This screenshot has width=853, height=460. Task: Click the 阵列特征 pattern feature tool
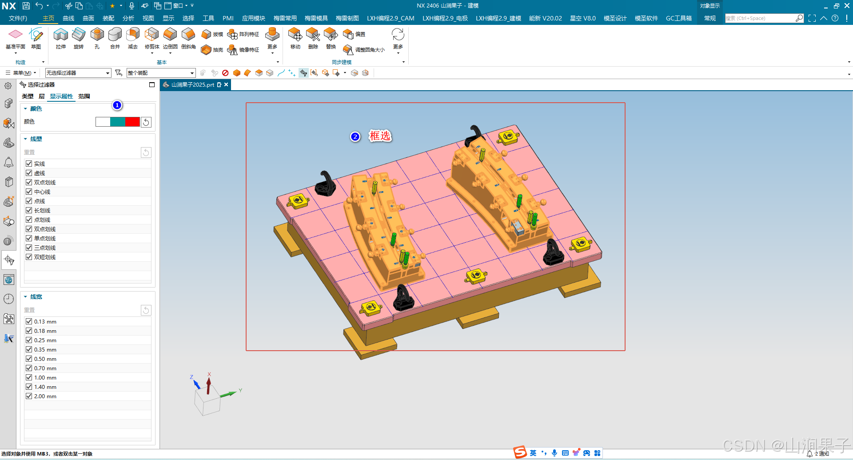pos(243,34)
